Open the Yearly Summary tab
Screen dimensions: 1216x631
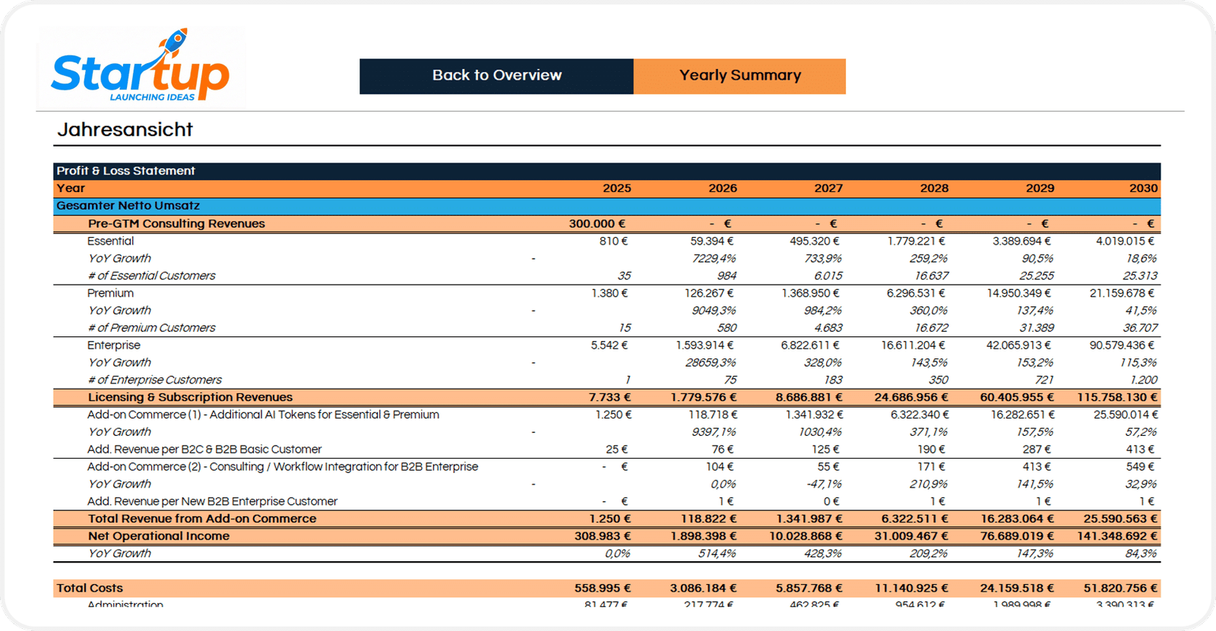(x=739, y=76)
